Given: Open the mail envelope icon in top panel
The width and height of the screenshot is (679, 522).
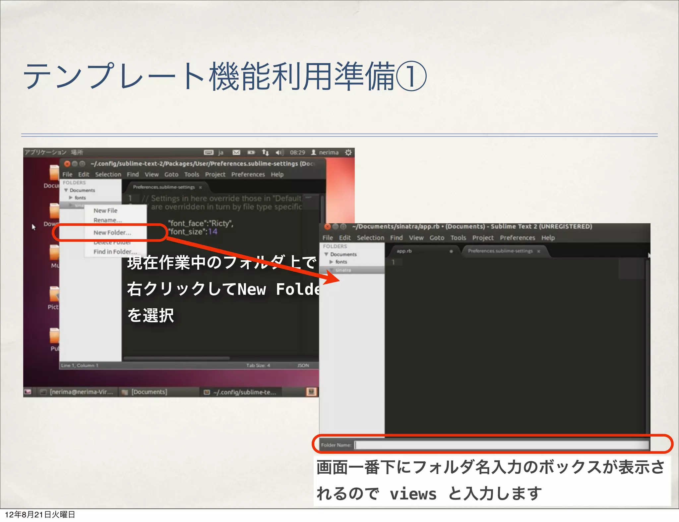Looking at the screenshot, I should [236, 152].
